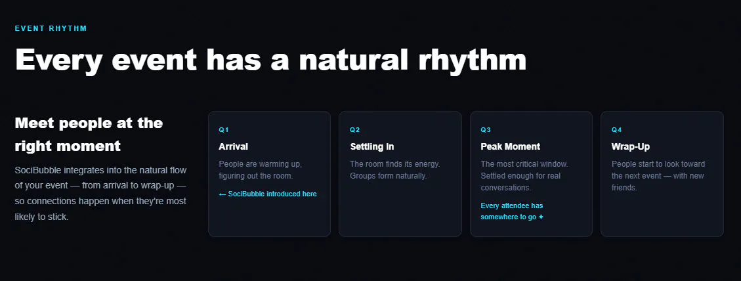Click the Q1 label on Arrival card
Screen dimensions: 741x281
pos(224,129)
